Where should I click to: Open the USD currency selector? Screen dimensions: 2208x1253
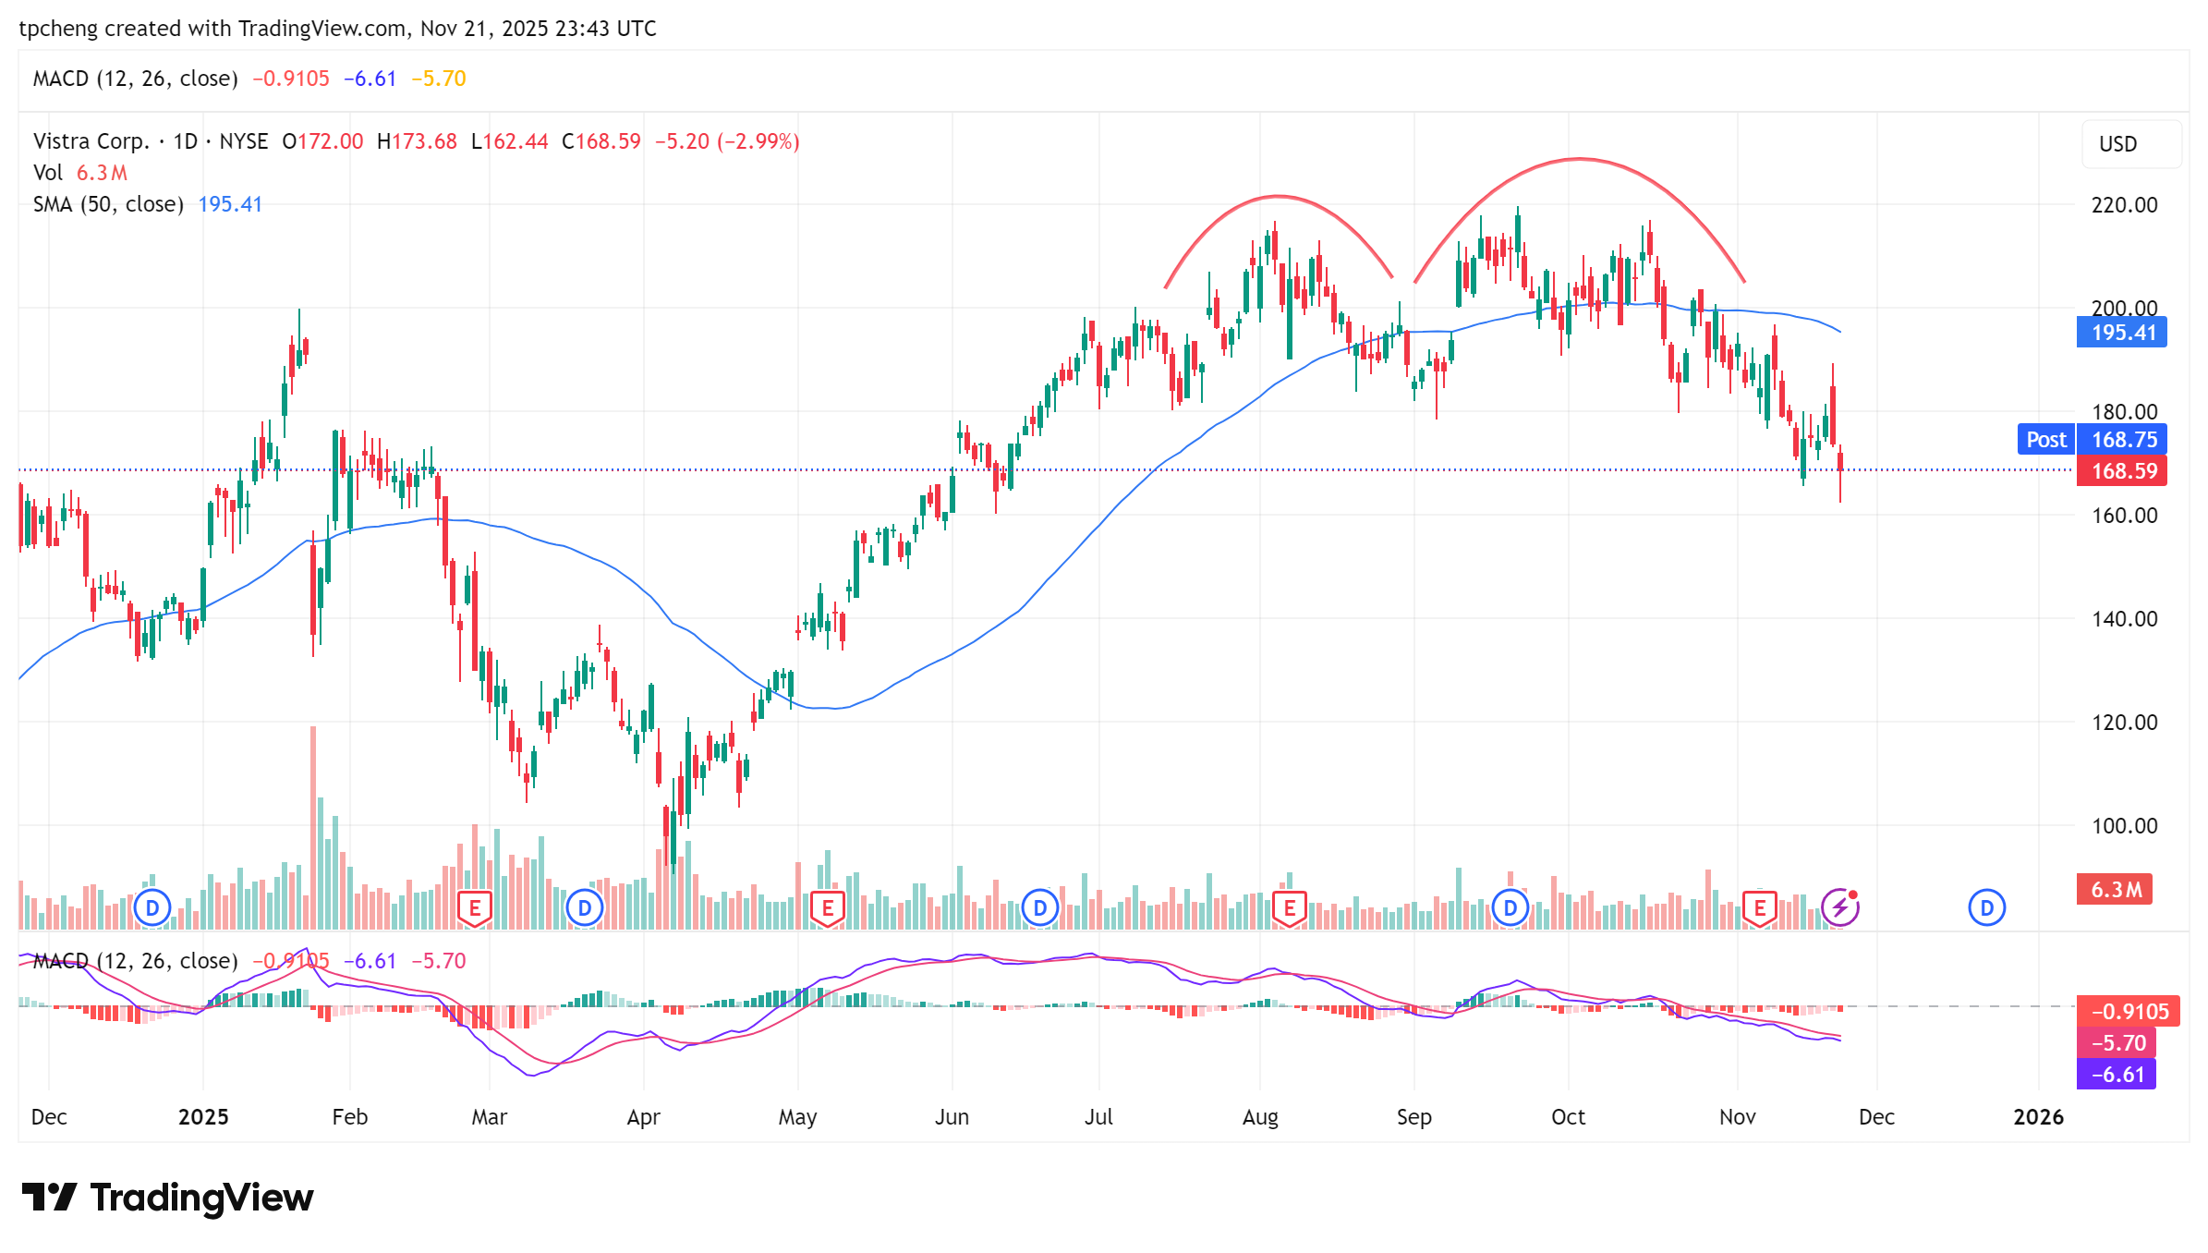coord(2130,144)
